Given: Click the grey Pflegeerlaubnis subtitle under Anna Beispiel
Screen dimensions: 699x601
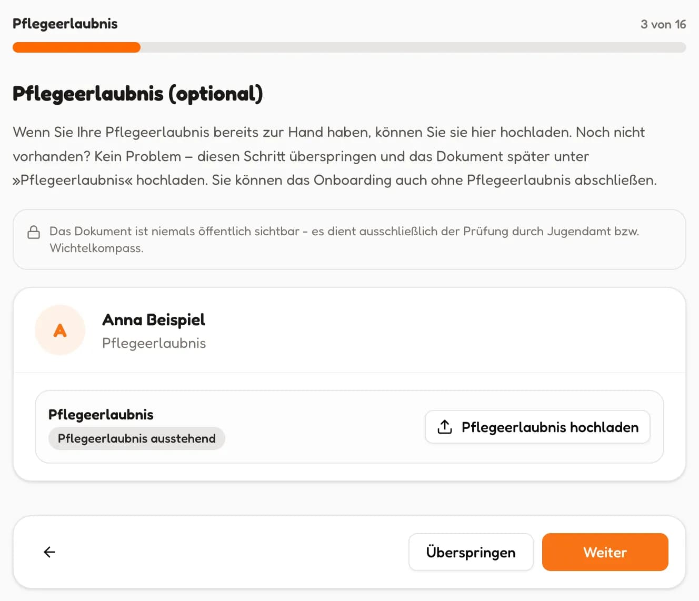Looking at the screenshot, I should [x=154, y=343].
